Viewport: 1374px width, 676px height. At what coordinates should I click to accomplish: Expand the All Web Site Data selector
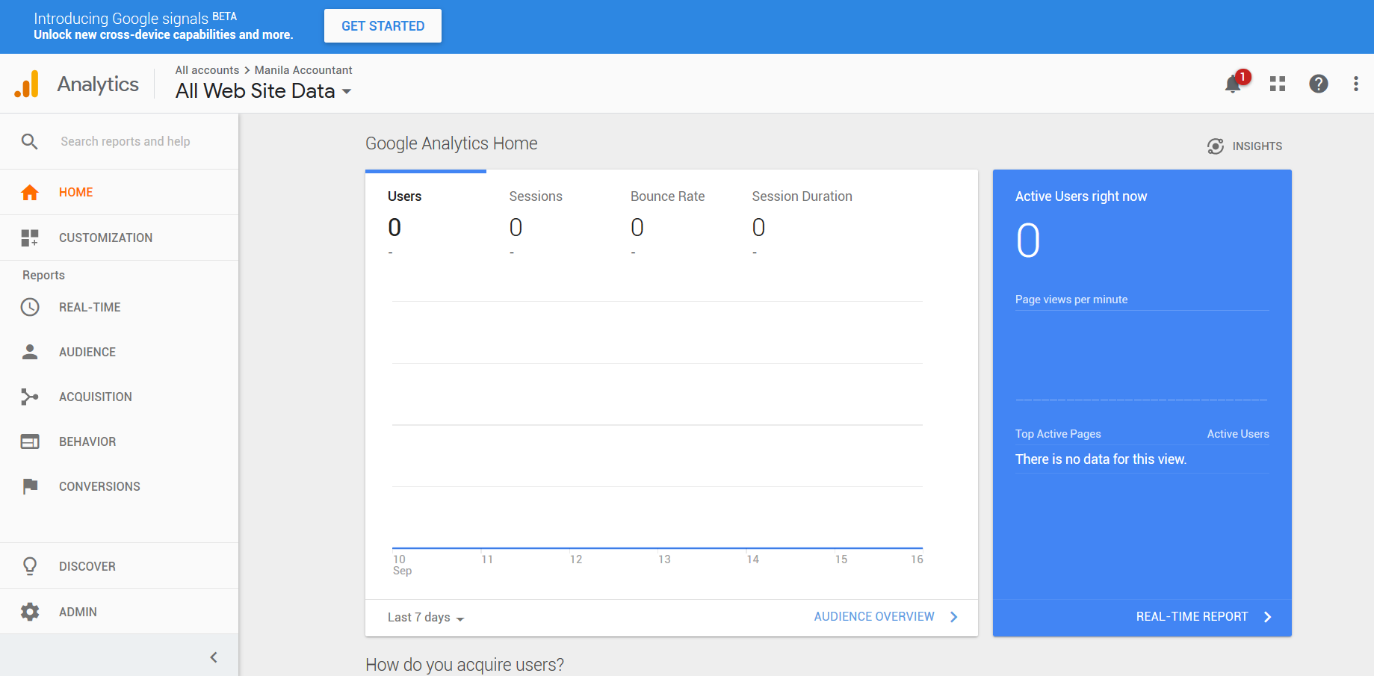(263, 90)
